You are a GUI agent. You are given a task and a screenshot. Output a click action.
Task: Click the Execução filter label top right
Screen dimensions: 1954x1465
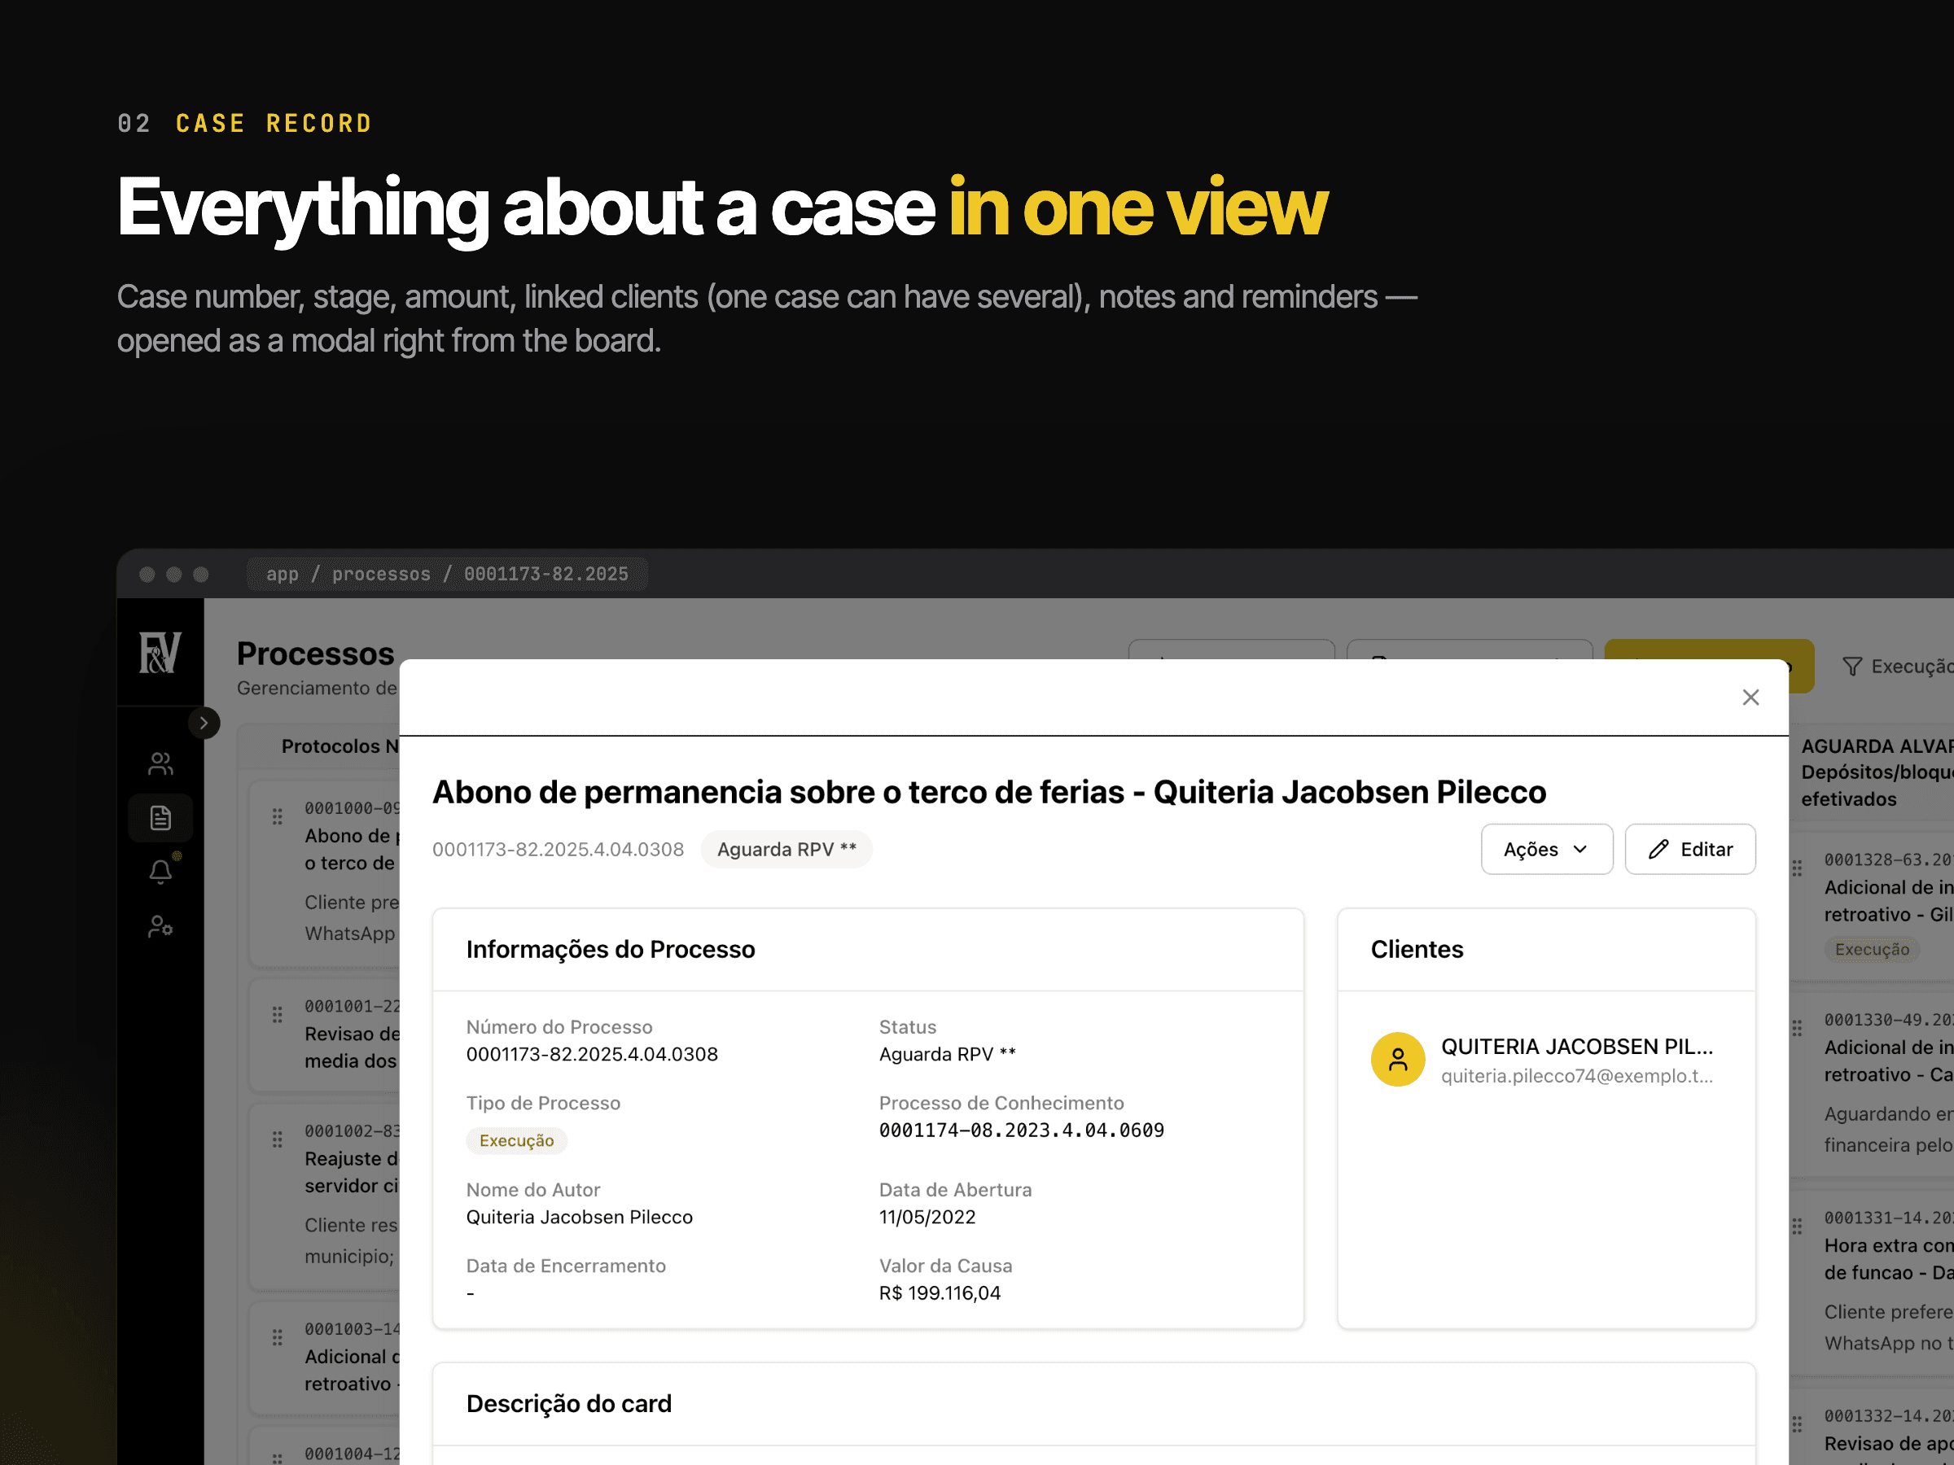tap(1911, 666)
